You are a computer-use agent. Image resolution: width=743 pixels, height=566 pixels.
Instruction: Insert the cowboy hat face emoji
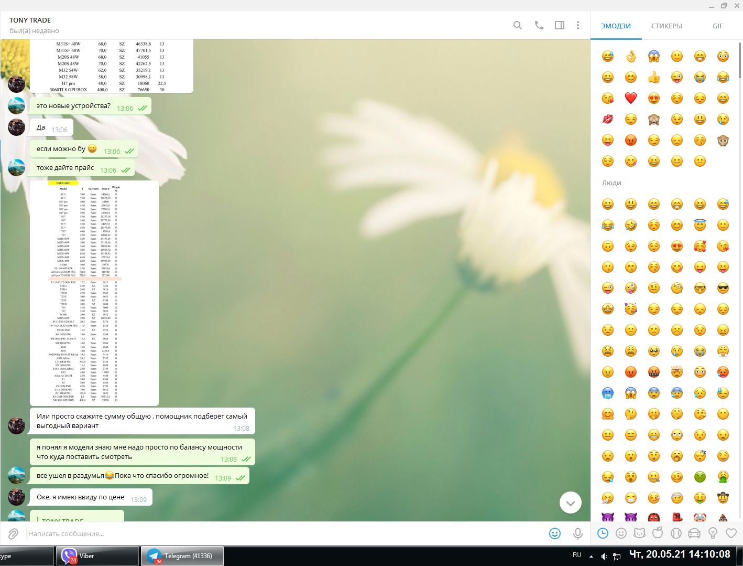coord(723,498)
